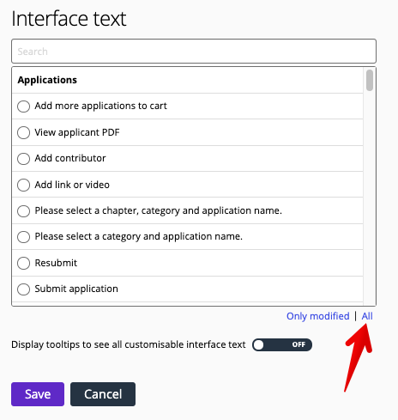
Task: Pick the 'Add link or video' radio option
Action: coord(23,185)
